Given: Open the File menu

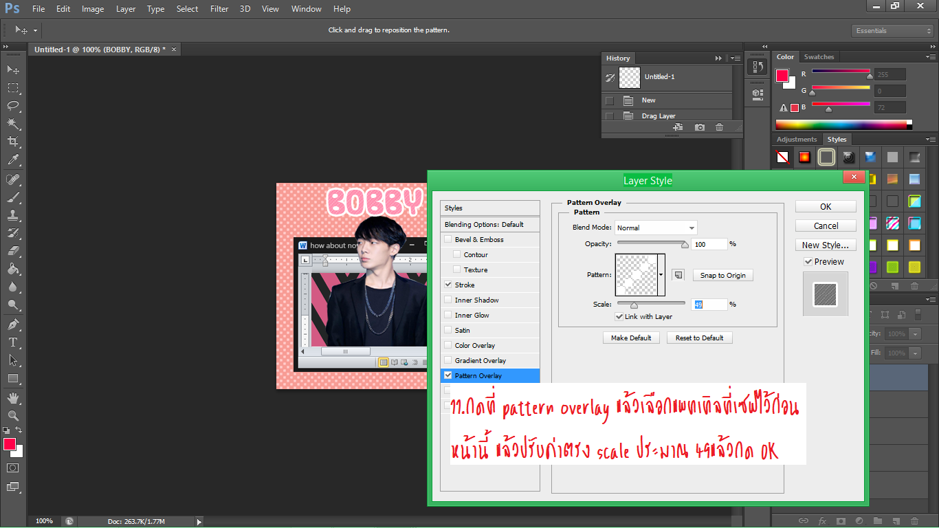Looking at the screenshot, I should (38, 9).
